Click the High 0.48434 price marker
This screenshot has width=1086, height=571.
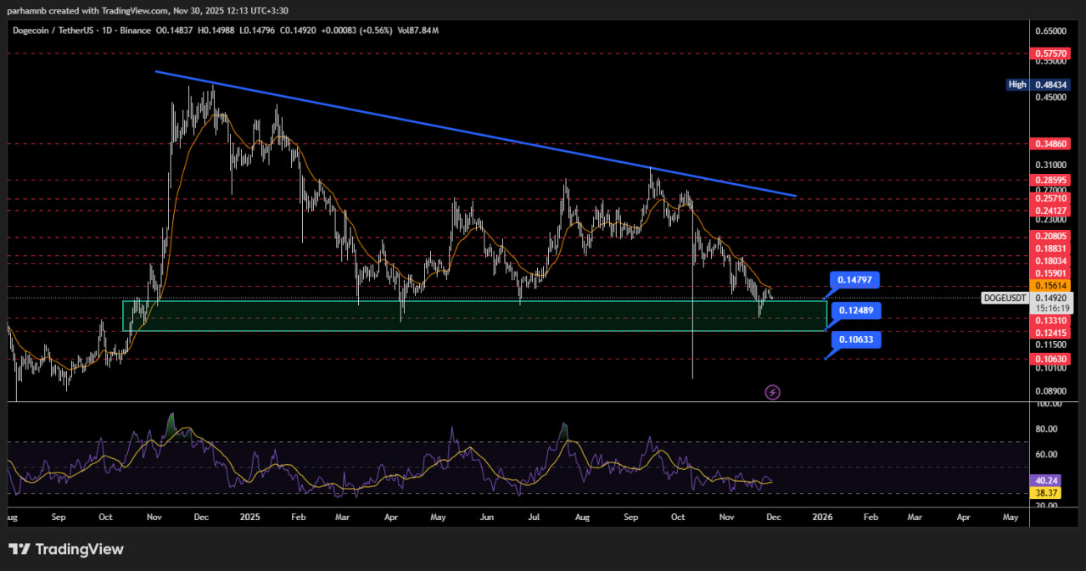point(1038,85)
